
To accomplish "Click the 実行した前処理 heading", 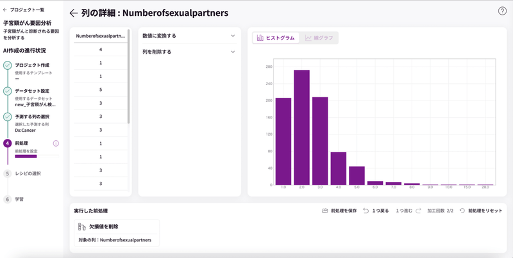I will coord(91,211).
